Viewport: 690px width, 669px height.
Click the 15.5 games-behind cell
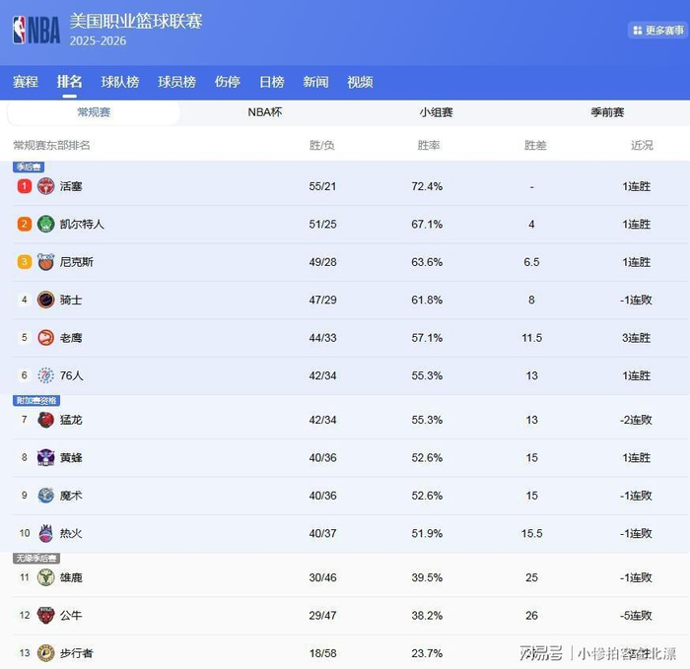point(532,534)
